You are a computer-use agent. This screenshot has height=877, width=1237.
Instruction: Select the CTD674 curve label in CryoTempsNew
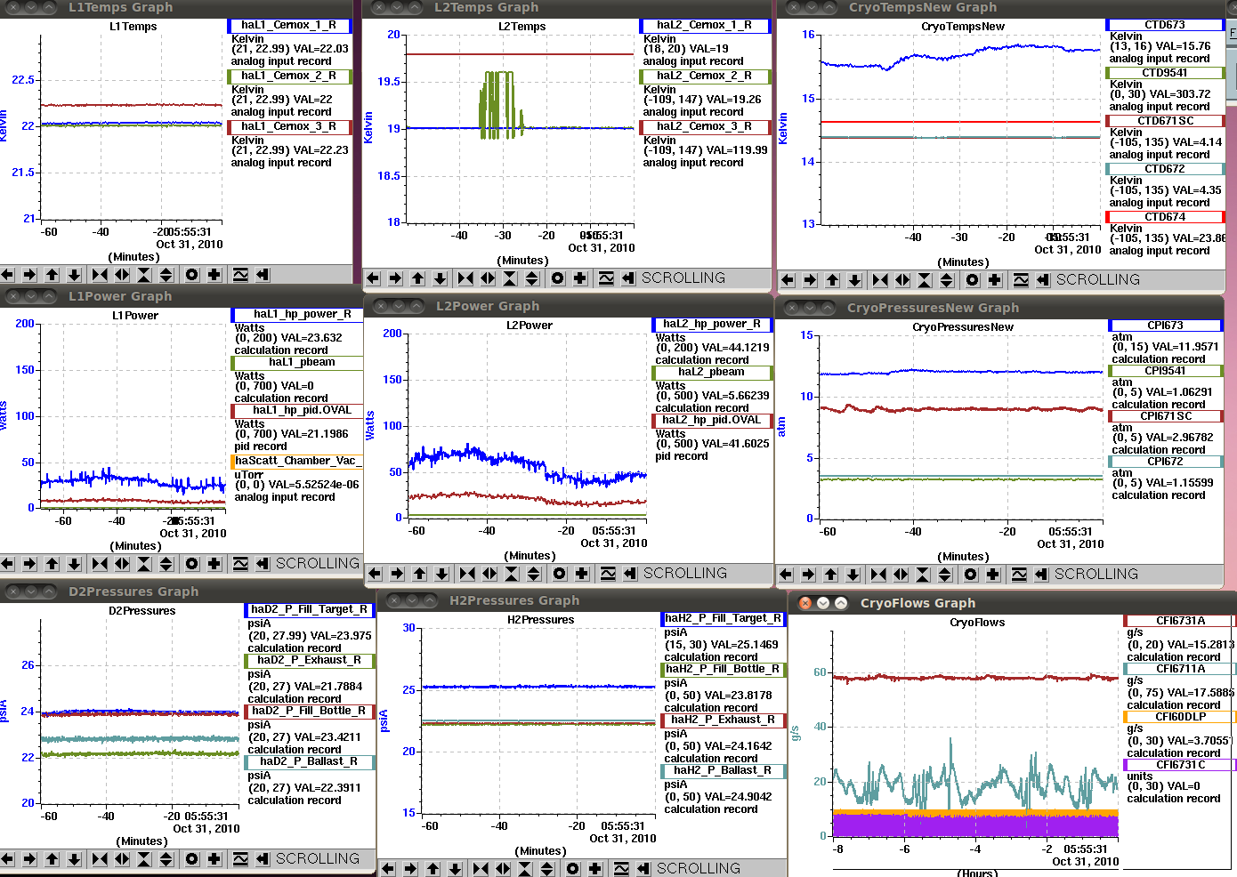[x=1165, y=217]
